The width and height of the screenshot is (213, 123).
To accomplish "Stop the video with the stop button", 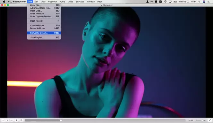I will (x=16, y=120).
